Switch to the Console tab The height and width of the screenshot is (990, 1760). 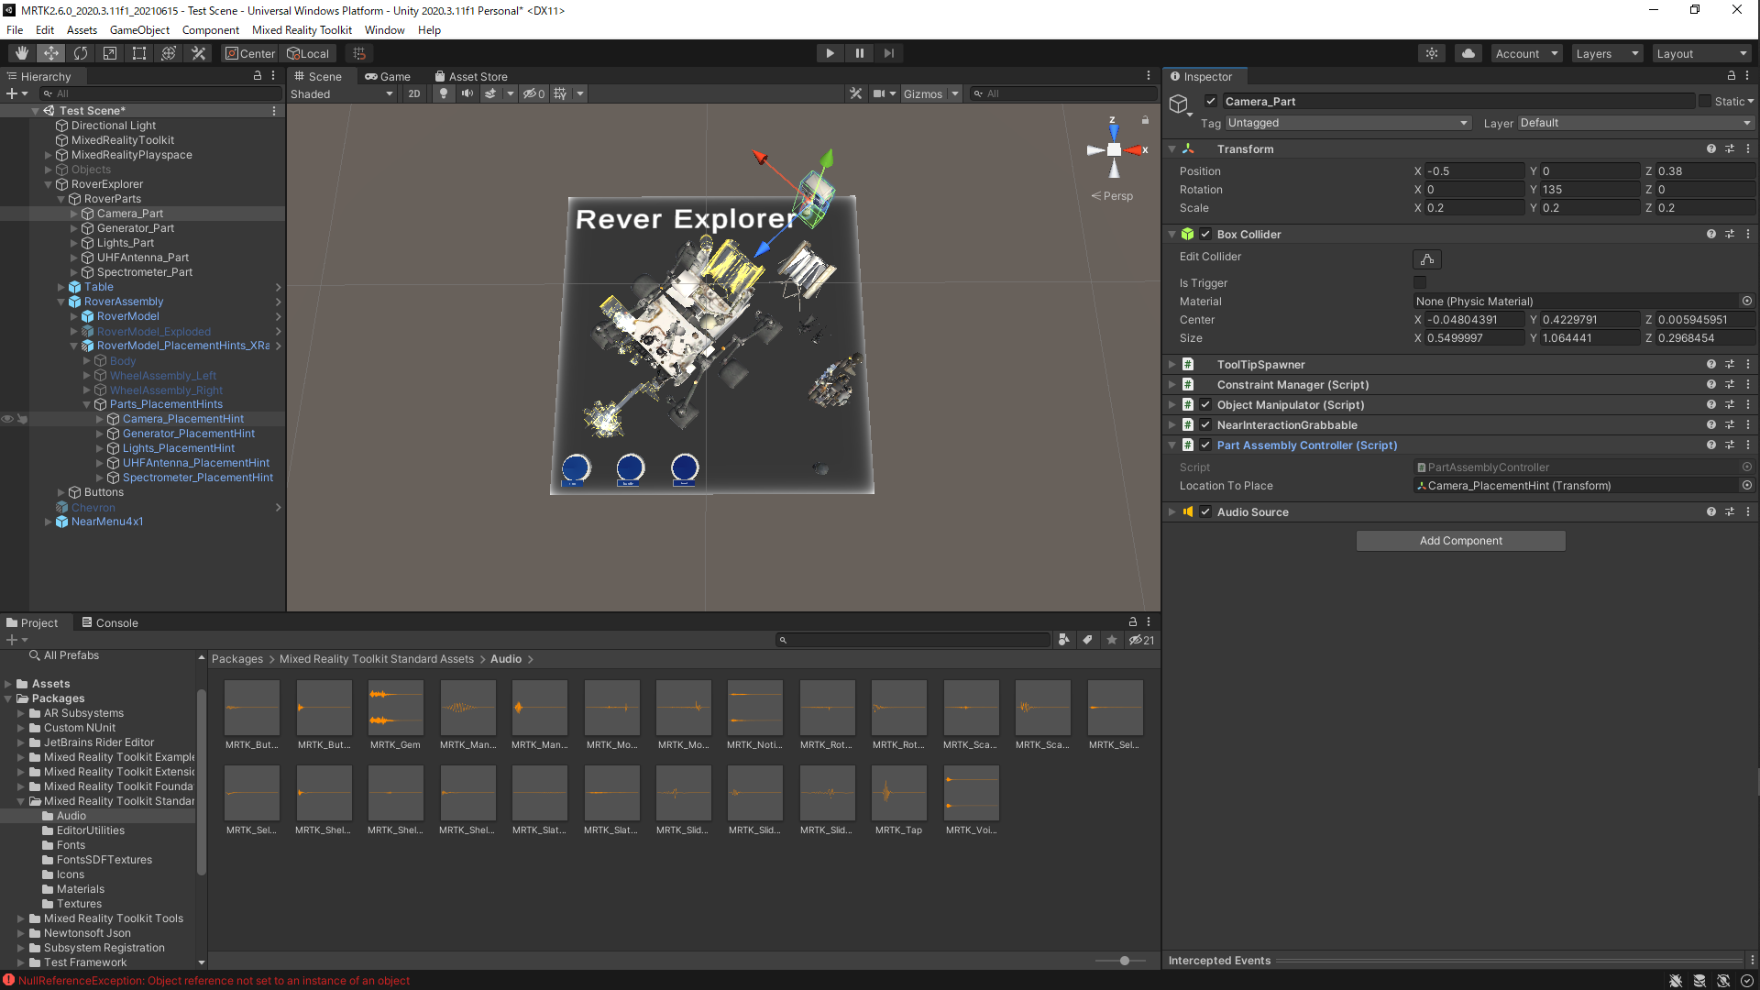point(110,623)
